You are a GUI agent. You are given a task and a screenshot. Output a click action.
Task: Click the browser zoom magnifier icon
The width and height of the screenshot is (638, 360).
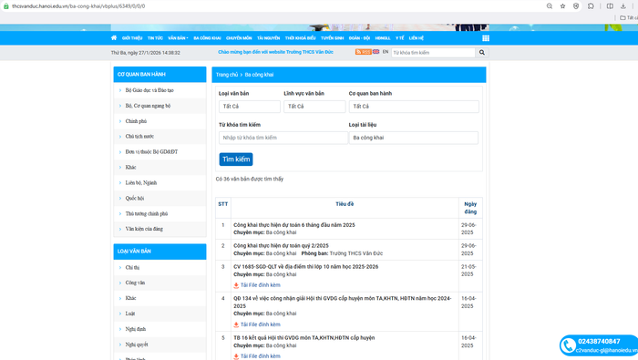550,6
